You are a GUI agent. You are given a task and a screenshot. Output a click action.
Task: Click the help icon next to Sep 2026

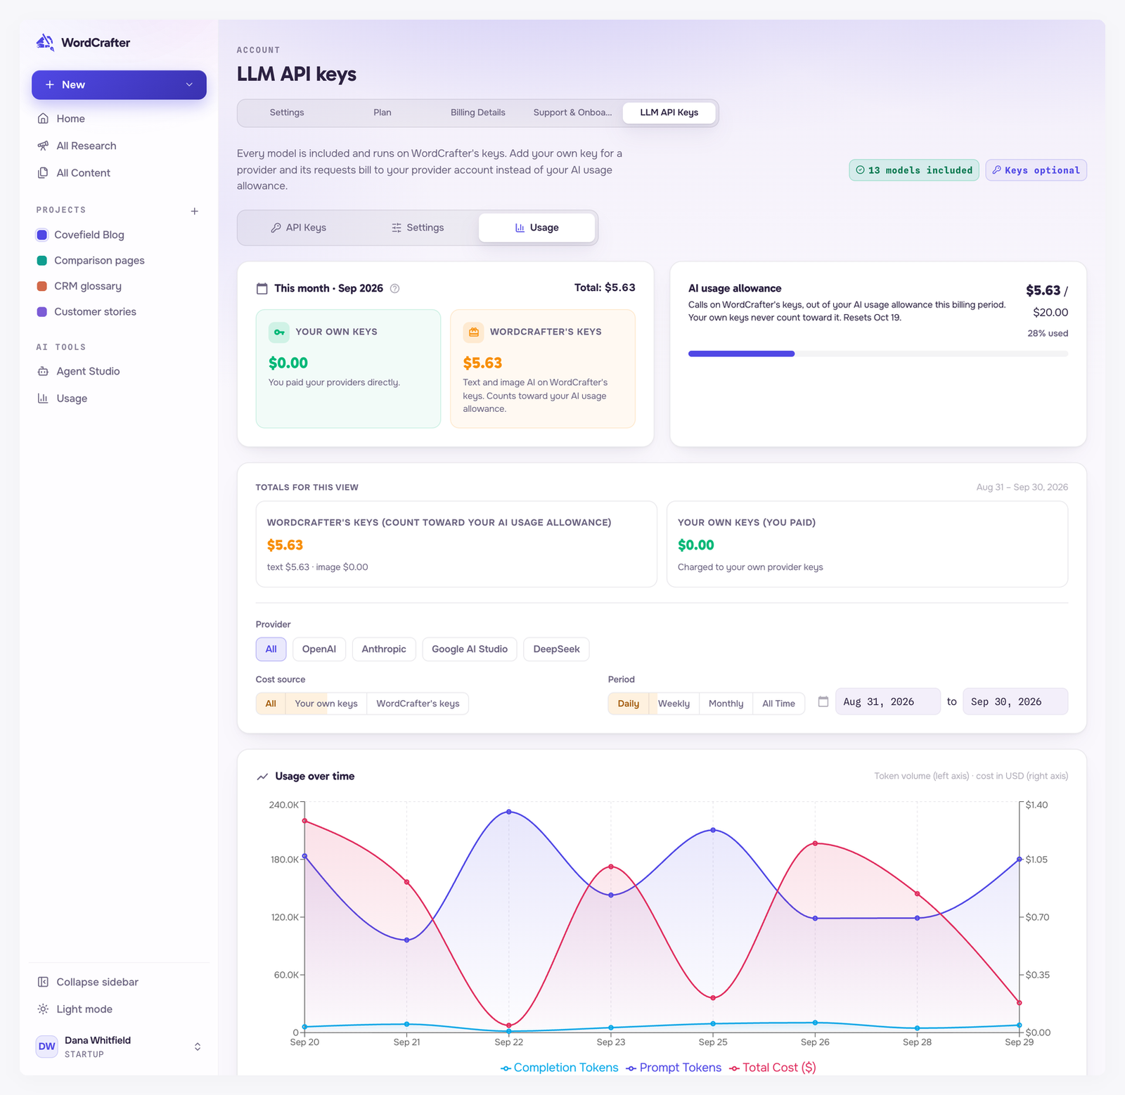tap(395, 288)
